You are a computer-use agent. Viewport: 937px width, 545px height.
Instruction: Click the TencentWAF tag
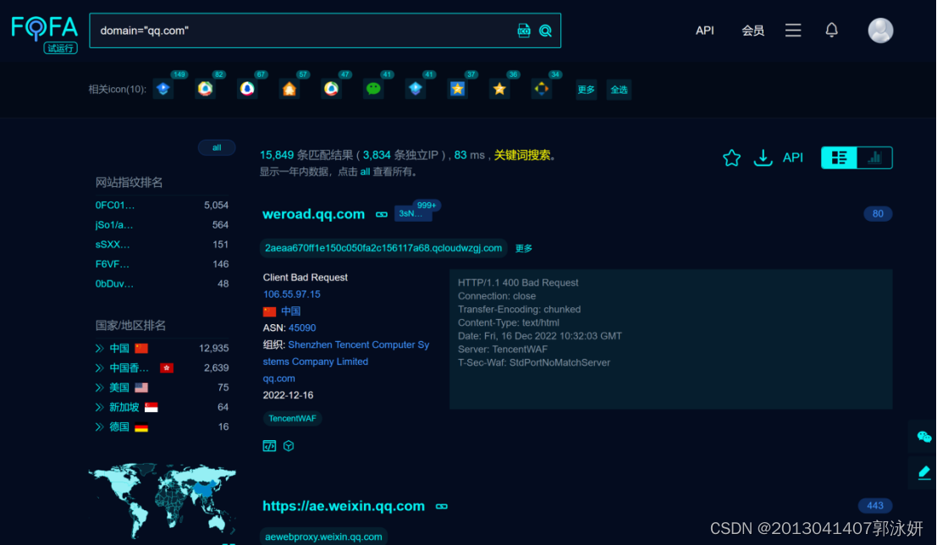(x=292, y=418)
